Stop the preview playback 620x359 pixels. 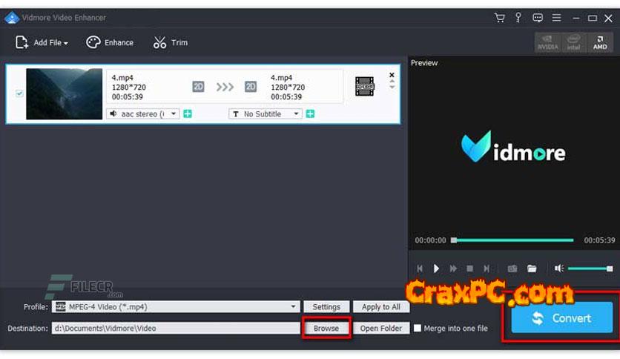pos(469,269)
